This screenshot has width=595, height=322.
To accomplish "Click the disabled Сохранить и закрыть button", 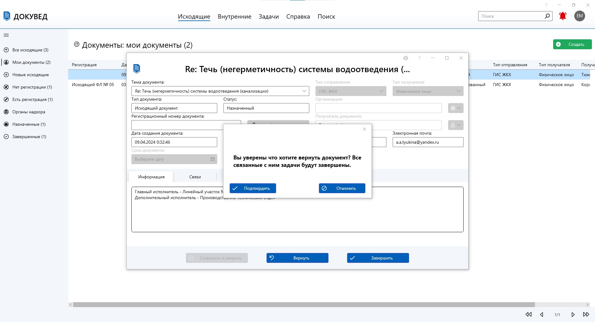I will coord(217,258).
